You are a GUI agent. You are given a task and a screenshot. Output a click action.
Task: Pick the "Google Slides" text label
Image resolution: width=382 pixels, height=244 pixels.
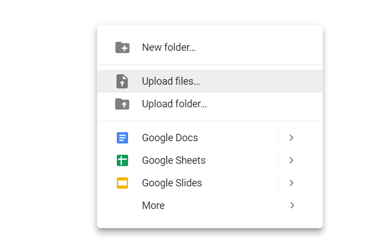172,183
